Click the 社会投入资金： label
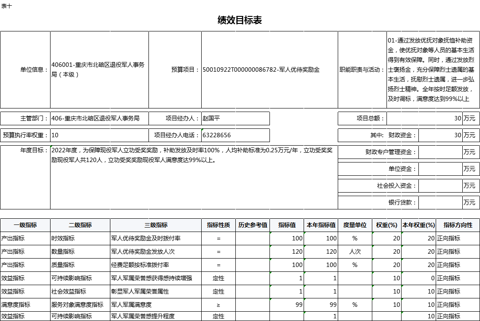480x321 pixels. (379, 186)
